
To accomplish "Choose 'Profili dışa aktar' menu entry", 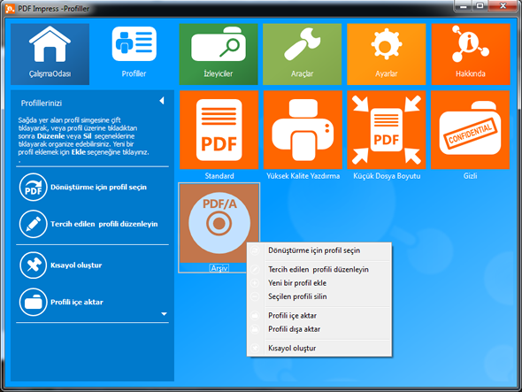I will point(319,329).
